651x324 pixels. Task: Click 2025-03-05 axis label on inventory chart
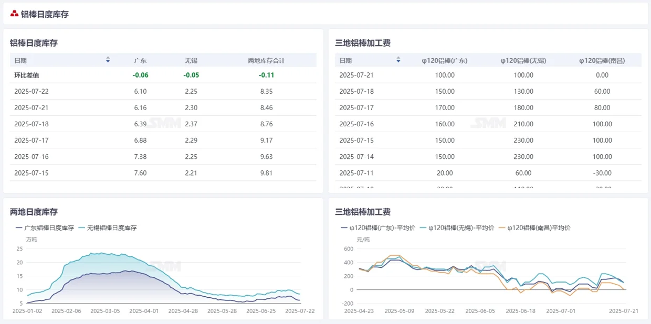click(x=106, y=310)
